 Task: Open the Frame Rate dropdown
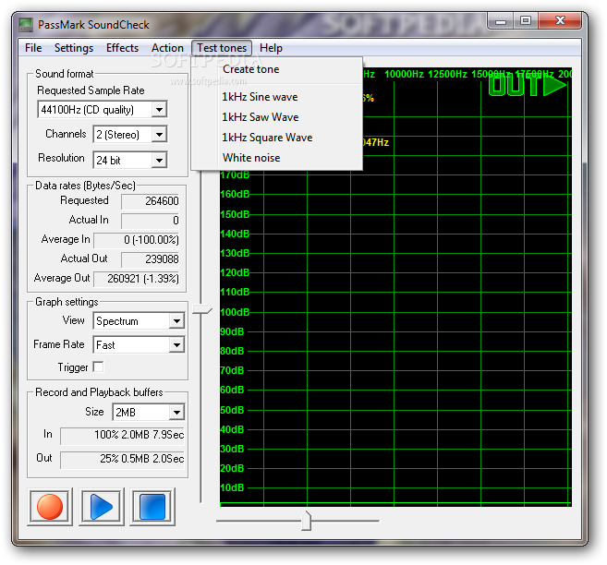[176, 344]
